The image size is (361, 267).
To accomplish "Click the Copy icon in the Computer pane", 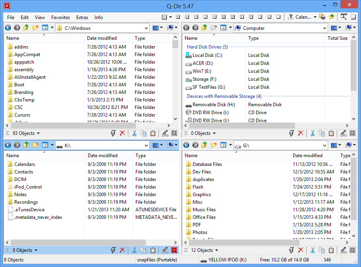I will [x=322, y=133].
